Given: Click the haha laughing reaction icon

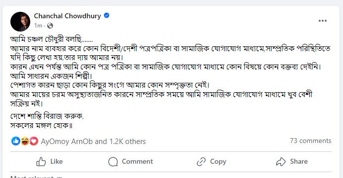Looking at the screenshot, I should (25, 141).
